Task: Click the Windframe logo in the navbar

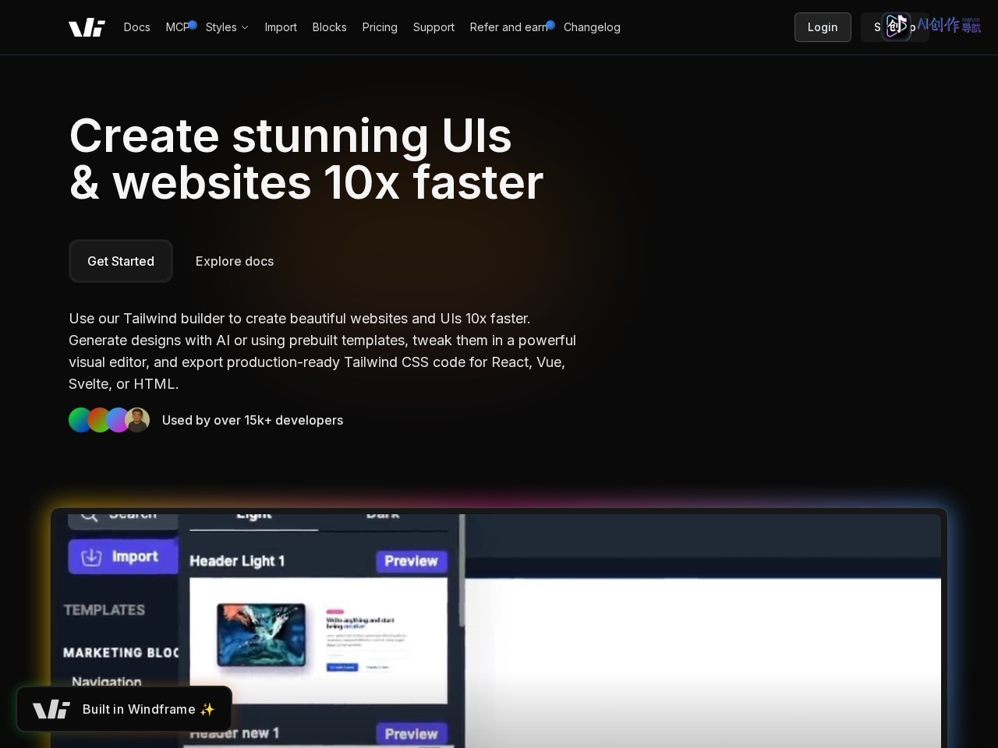Action: pyautogui.click(x=87, y=27)
